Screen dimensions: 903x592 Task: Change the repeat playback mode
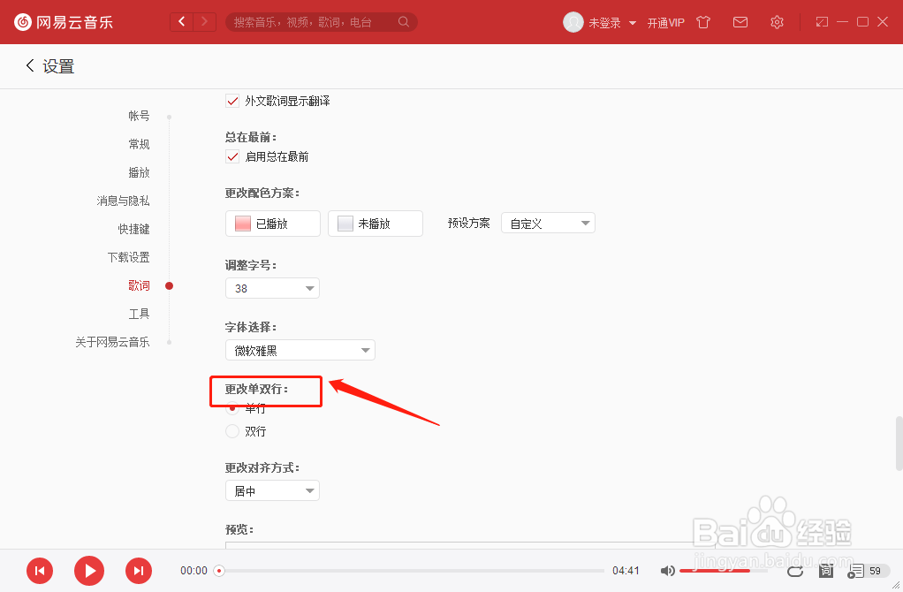(x=794, y=571)
